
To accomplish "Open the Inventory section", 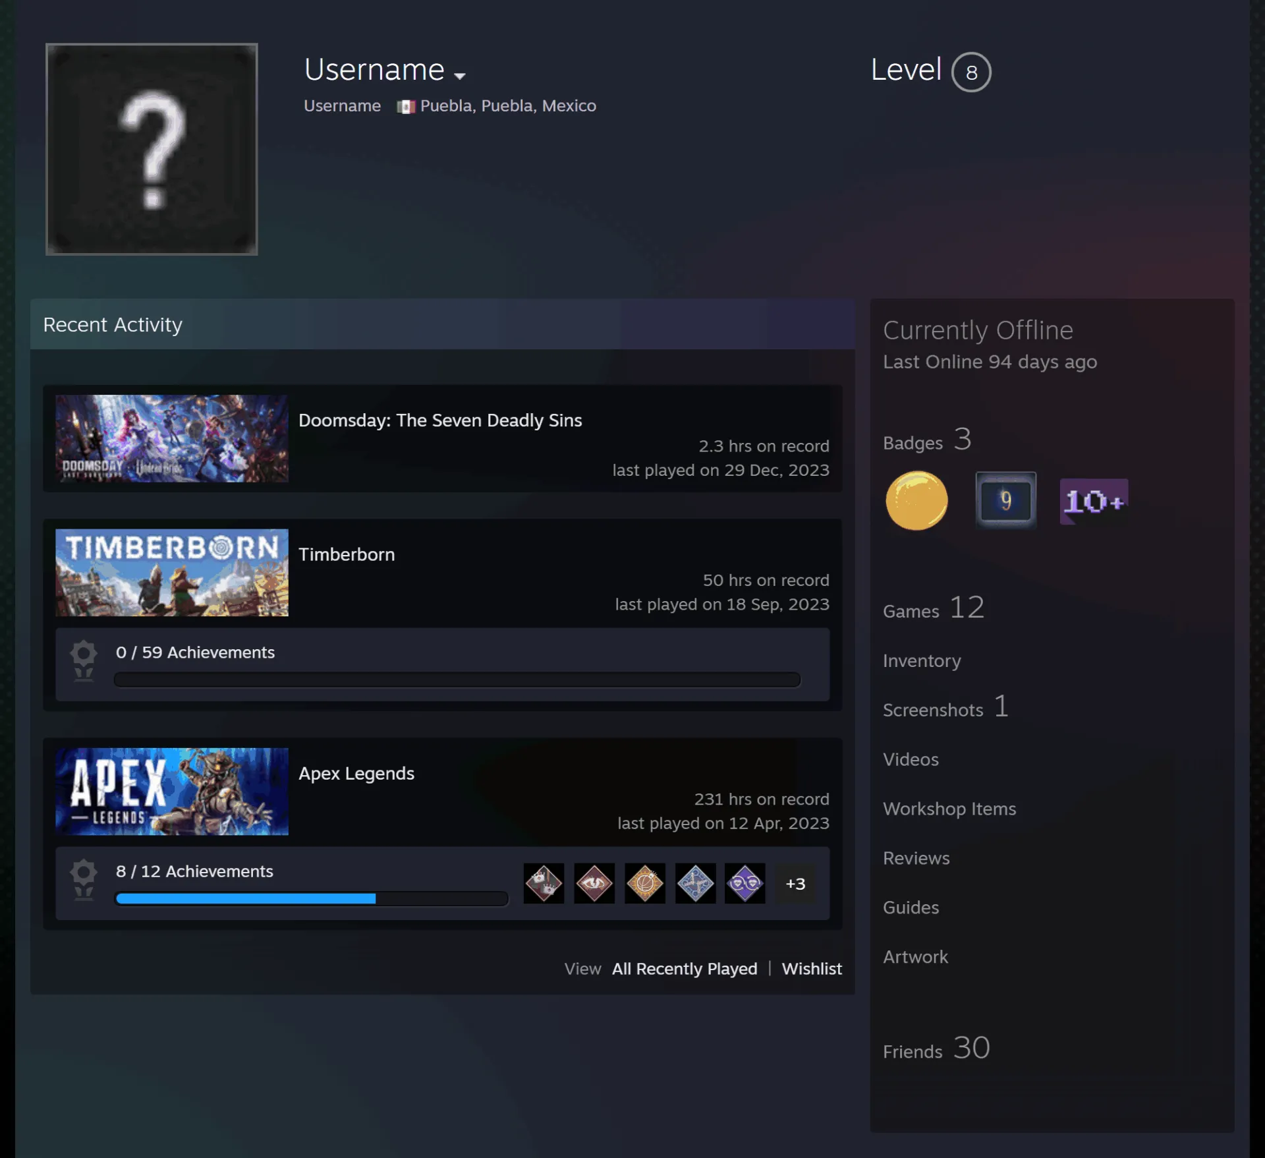I will 922,660.
